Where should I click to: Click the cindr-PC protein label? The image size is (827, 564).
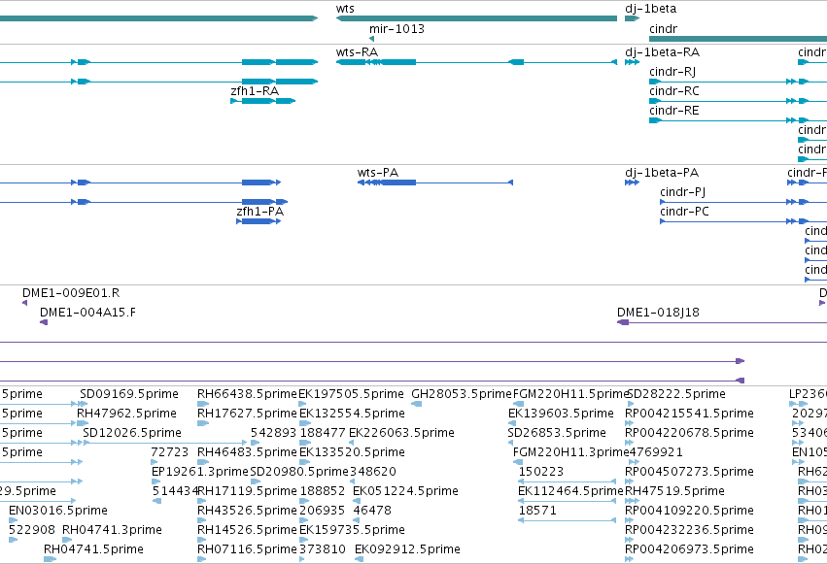coord(684,212)
